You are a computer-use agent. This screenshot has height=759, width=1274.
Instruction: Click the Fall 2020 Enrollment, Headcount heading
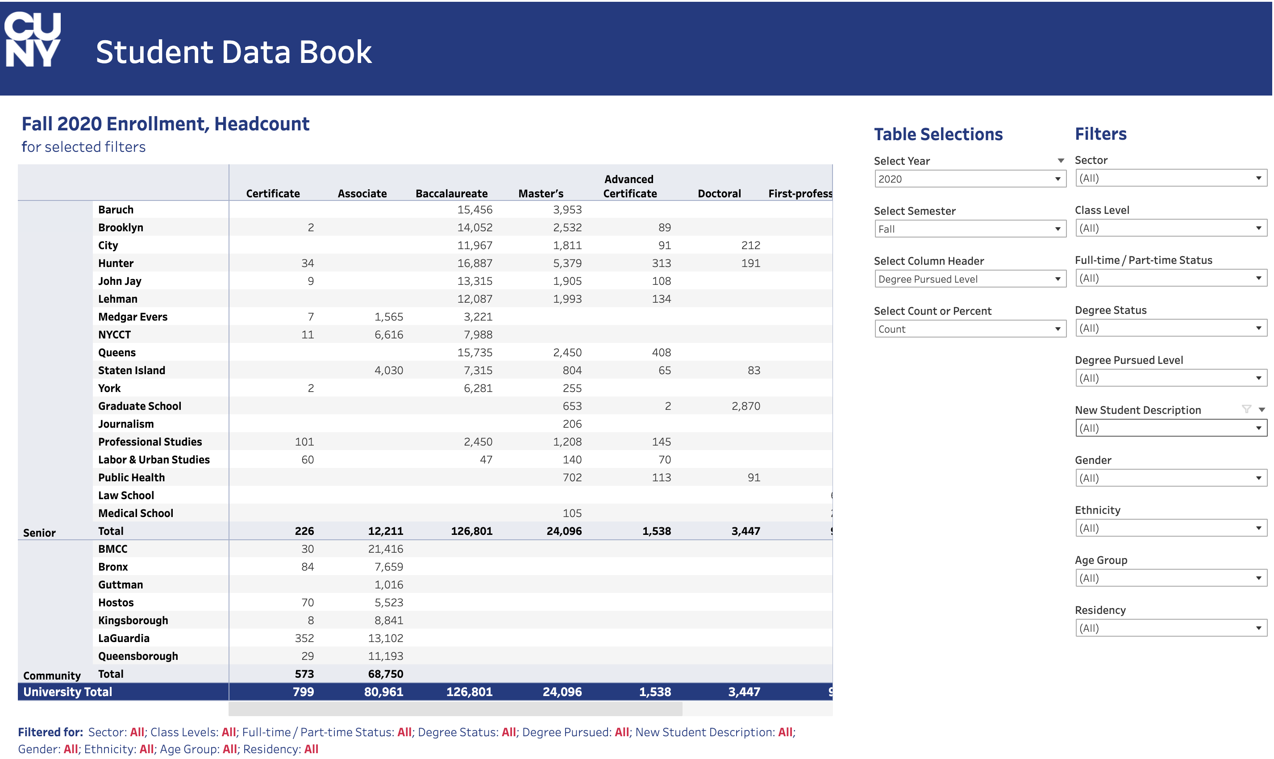(165, 124)
